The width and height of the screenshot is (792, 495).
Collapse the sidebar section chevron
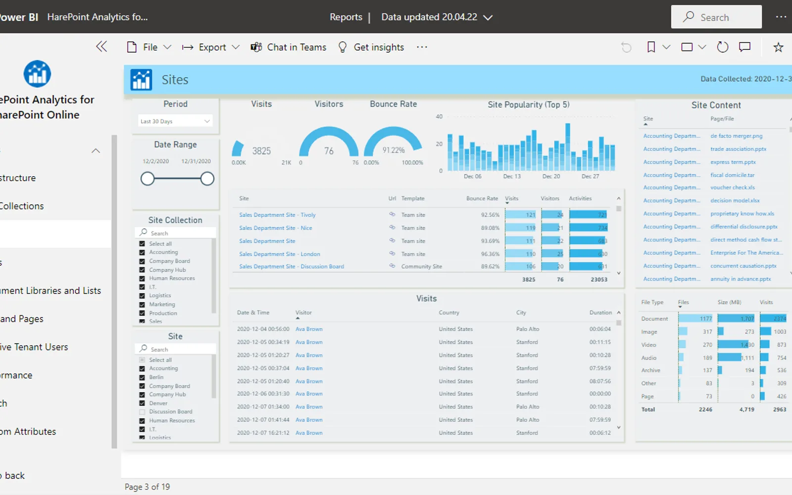[x=96, y=150]
